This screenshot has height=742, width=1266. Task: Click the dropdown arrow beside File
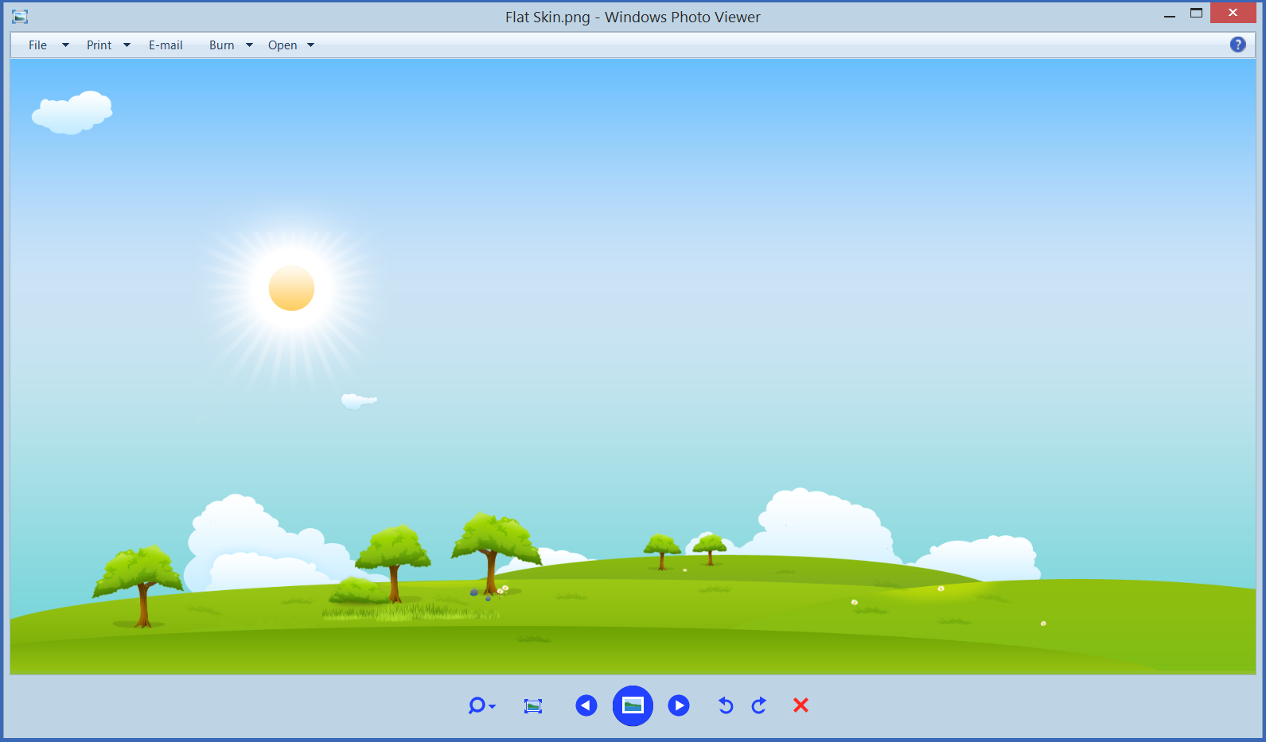[x=65, y=45]
